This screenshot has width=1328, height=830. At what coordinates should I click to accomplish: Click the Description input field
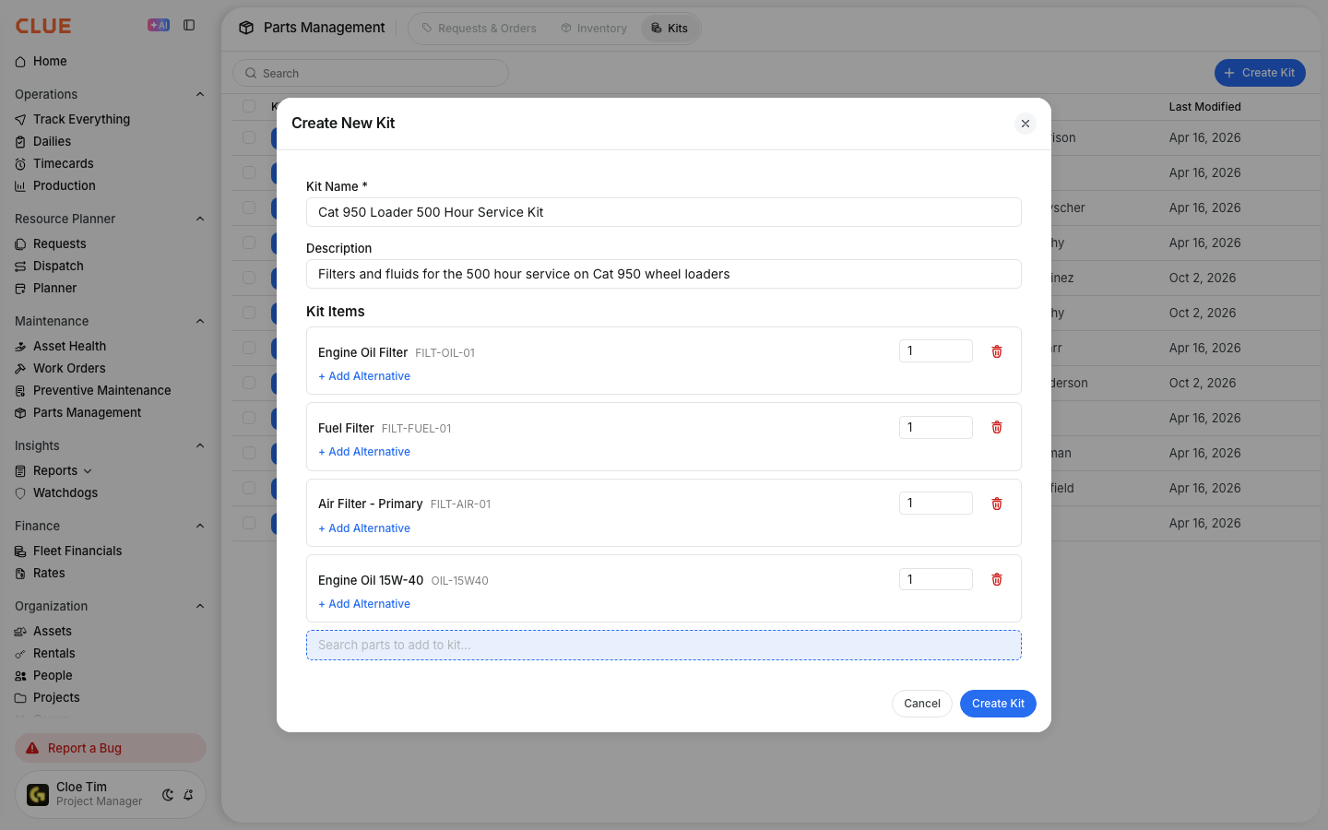click(x=664, y=274)
